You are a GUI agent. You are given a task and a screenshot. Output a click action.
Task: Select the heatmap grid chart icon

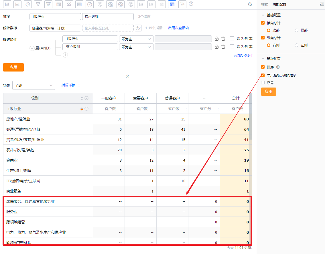(x=162, y=4)
